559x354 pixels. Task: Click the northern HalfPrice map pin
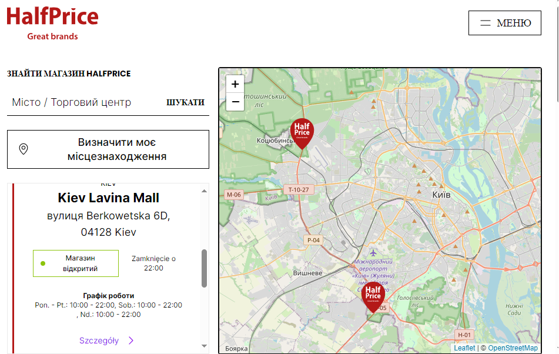pyautogui.click(x=302, y=132)
